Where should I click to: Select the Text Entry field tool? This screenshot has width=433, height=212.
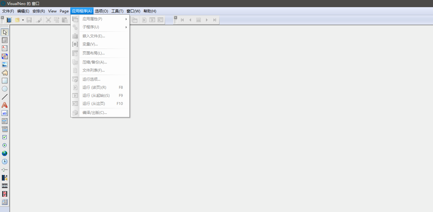click(5, 113)
